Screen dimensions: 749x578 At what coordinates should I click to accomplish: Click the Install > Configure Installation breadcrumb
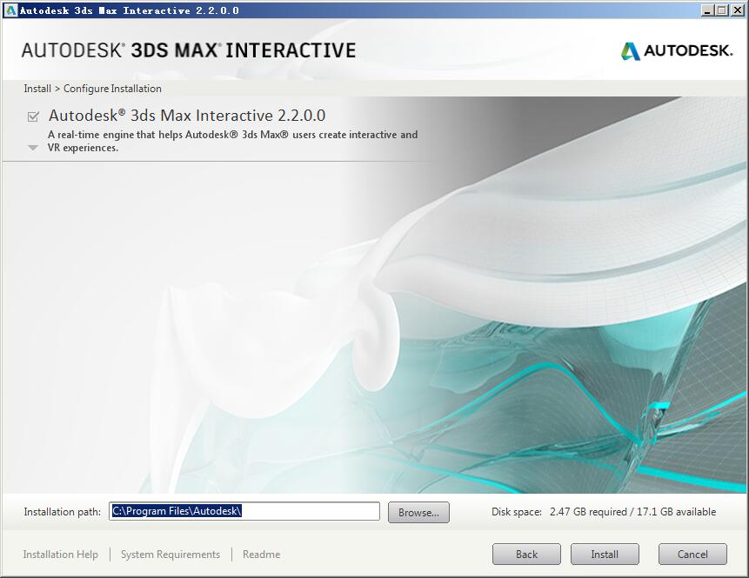click(x=93, y=89)
